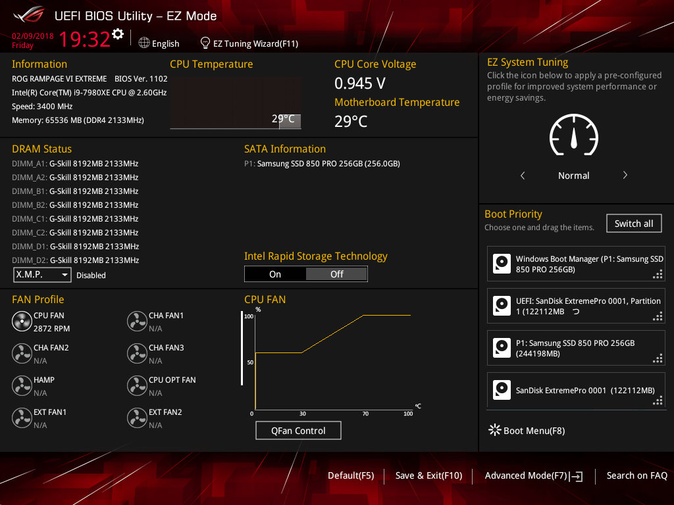
Task: Click the Speed: 3400 MHz text
Action: point(42,107)
